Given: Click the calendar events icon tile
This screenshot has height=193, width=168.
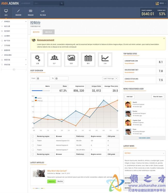Looking at the screenshot, I should [x=88, y=59].
